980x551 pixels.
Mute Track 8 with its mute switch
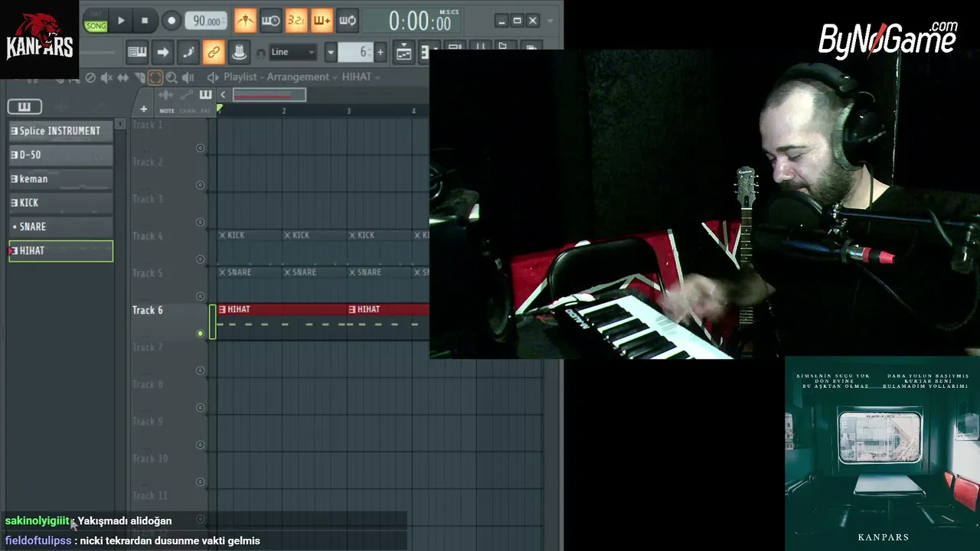click(201, 408)
